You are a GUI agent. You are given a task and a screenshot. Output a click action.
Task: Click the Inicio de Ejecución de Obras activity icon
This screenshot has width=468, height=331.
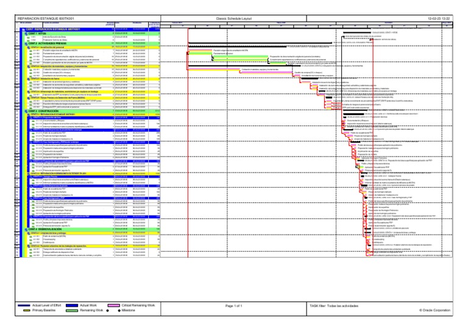point(28,37)
